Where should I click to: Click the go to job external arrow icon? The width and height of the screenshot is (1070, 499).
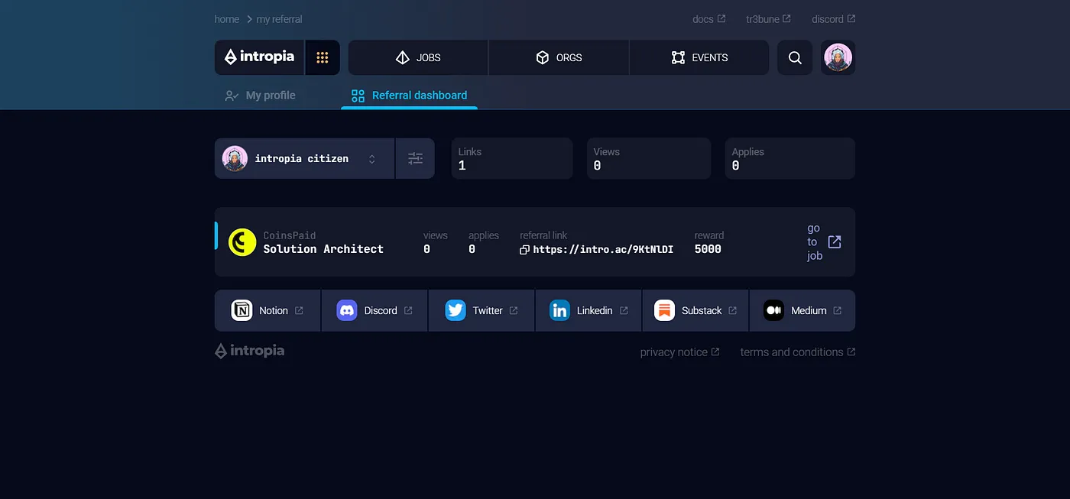[835, 241]
